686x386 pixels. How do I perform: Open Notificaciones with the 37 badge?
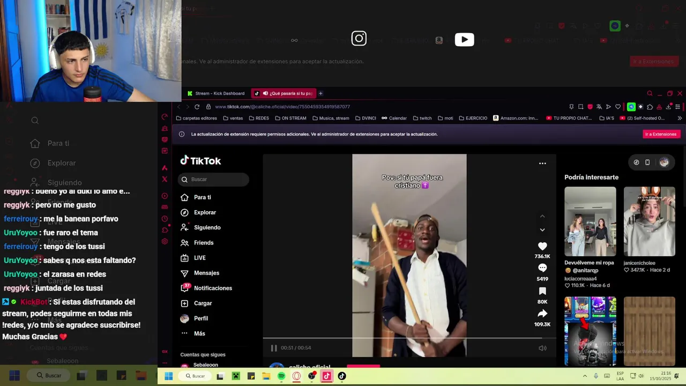(206, 288)
